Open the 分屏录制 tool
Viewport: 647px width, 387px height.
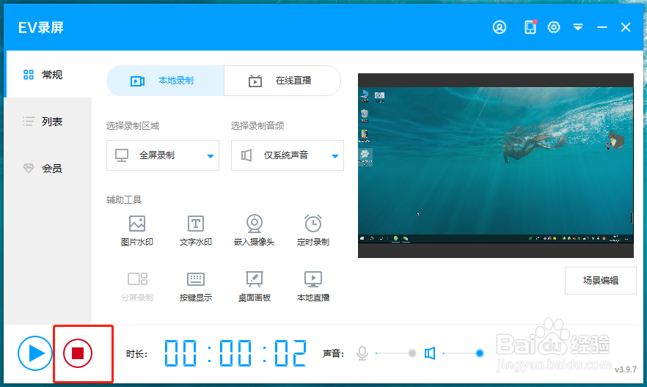(137, 287)
